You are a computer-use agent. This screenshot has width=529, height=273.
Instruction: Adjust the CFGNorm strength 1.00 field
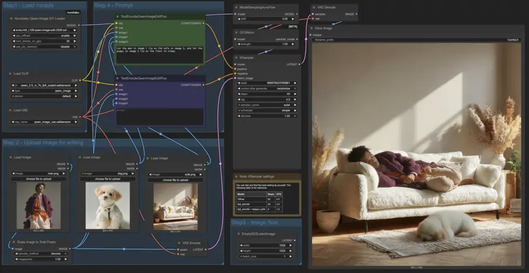pyautogui.click(x=267, y=44)
